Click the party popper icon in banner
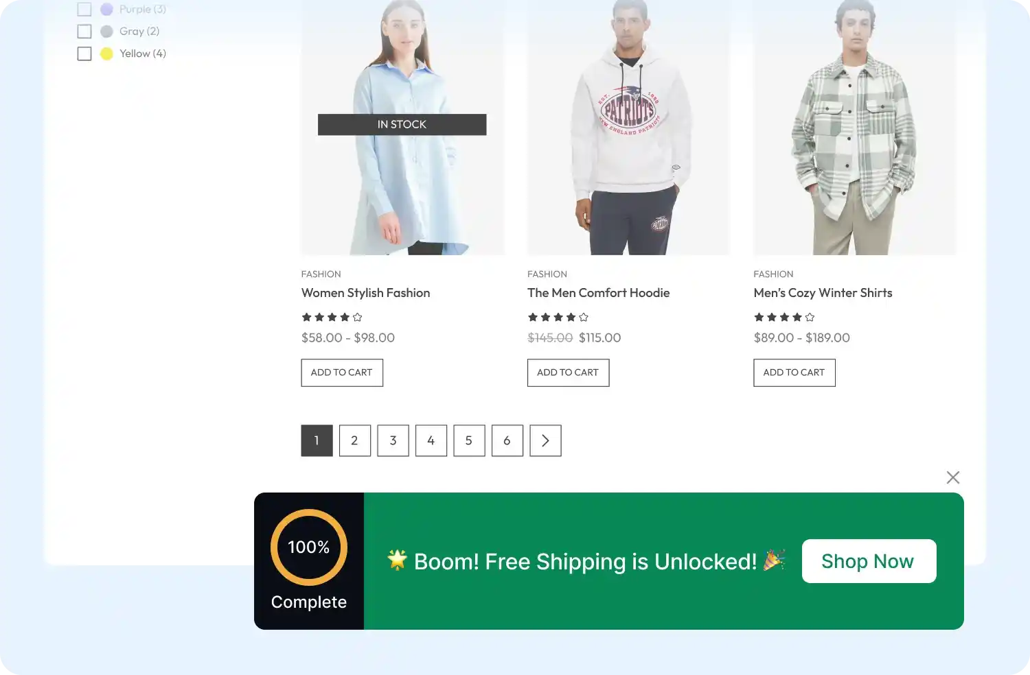Image resolution: width=1030 pixels, height=675 pixels. pos(775,560)
